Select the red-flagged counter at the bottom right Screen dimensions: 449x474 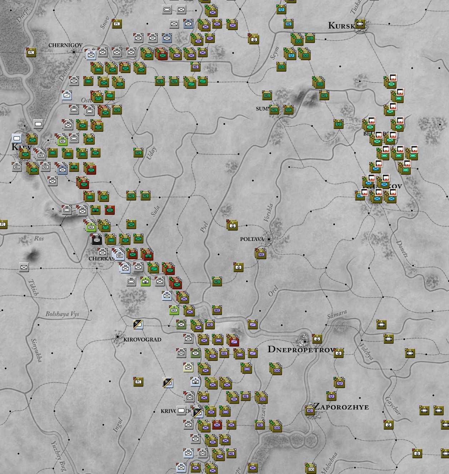pos(417,453)
